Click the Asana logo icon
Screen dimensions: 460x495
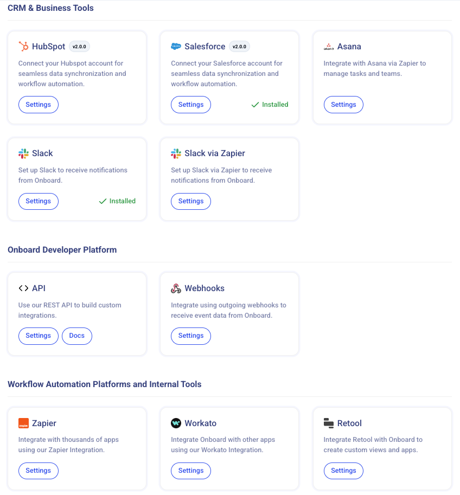[x=329, y=47]
